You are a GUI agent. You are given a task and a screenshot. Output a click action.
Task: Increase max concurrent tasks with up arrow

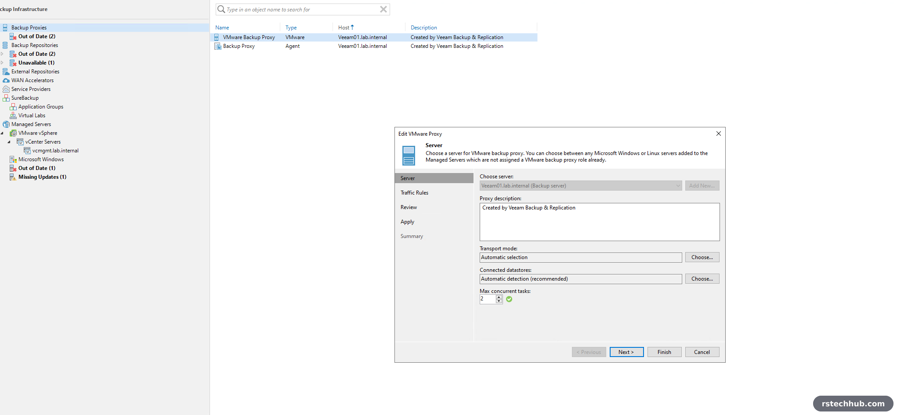[499, 297]
